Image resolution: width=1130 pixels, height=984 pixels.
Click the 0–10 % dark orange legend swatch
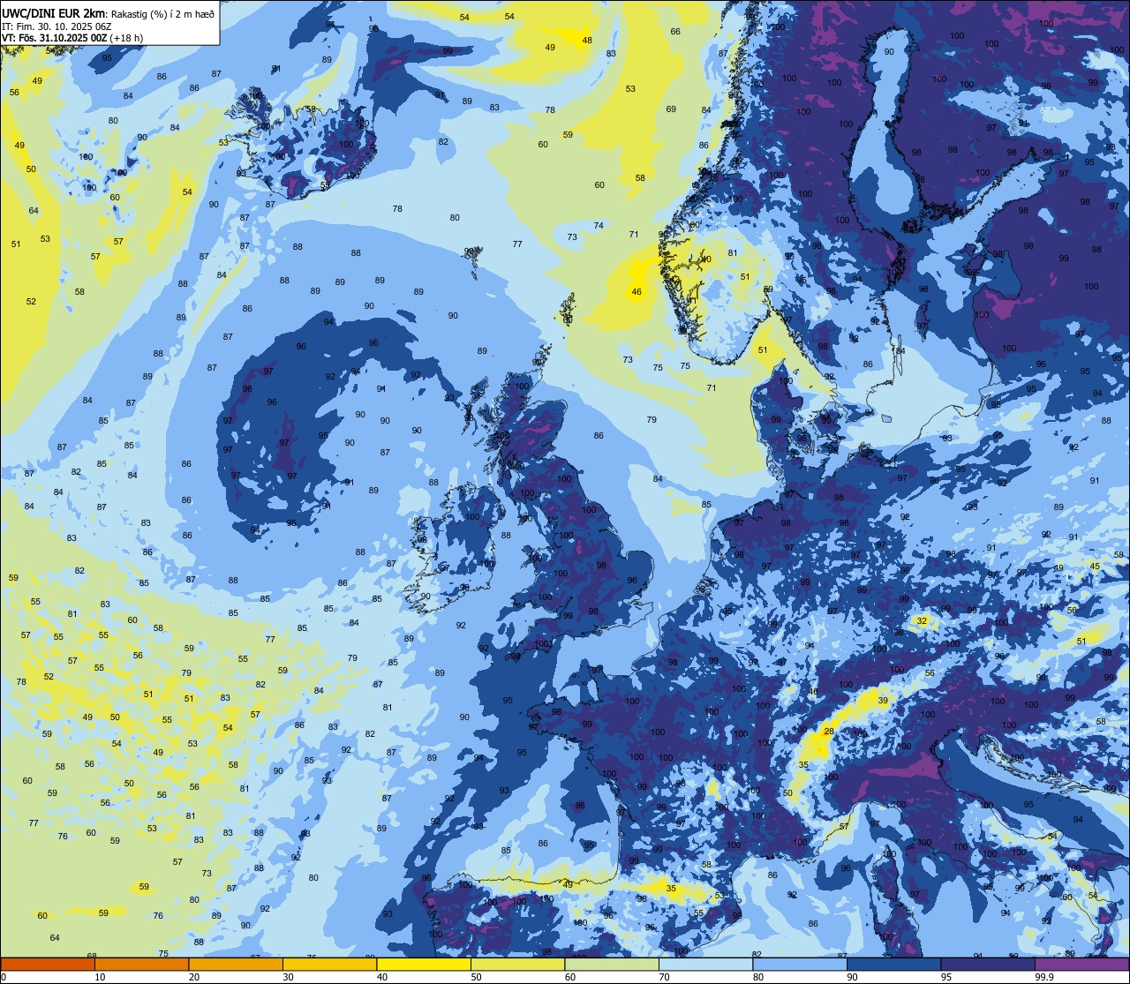tap(48, 964)
